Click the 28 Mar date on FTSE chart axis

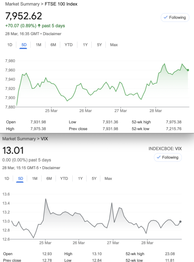[x=156, y=111]
